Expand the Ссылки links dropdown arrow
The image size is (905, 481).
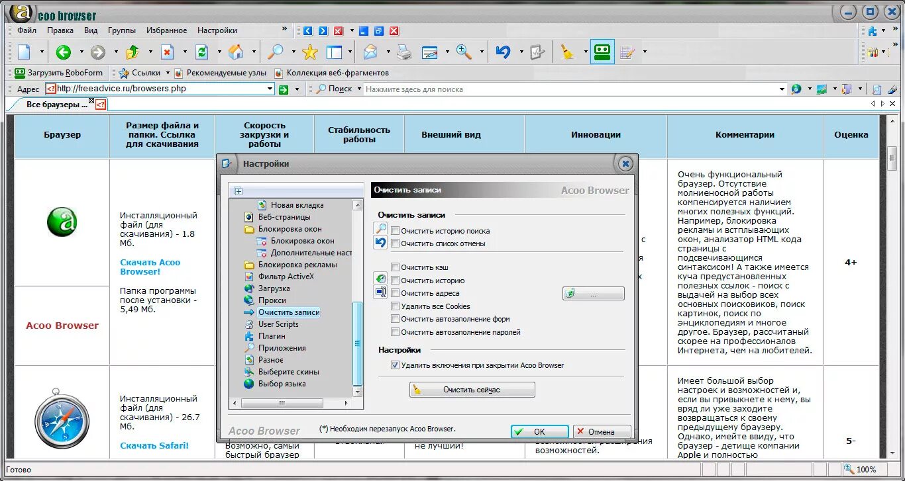(x=168, y=73)
